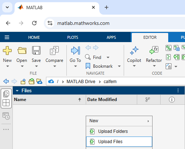Select the EDITOR tab

pyautogui.click(x=150, y=37)
